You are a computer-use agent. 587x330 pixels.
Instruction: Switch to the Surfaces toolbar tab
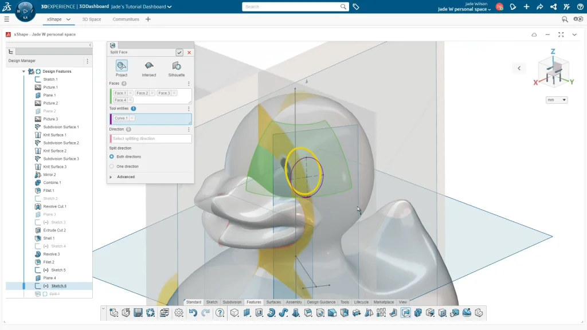273,302
